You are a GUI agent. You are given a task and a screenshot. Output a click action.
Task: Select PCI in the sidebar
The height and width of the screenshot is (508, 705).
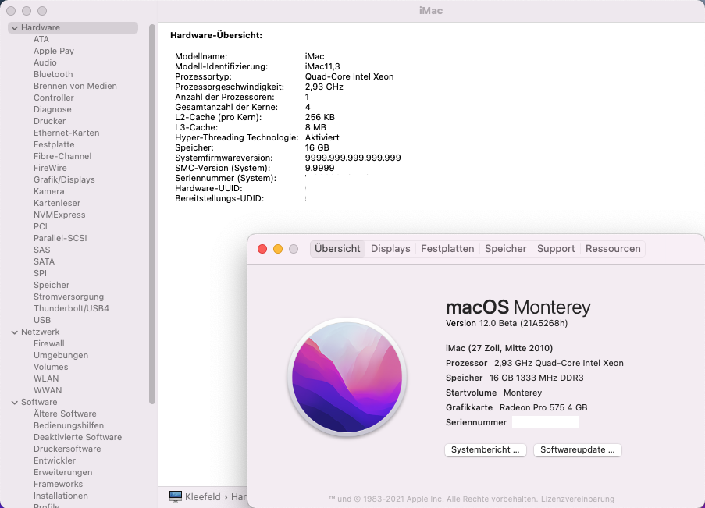(x=41, y=226)
